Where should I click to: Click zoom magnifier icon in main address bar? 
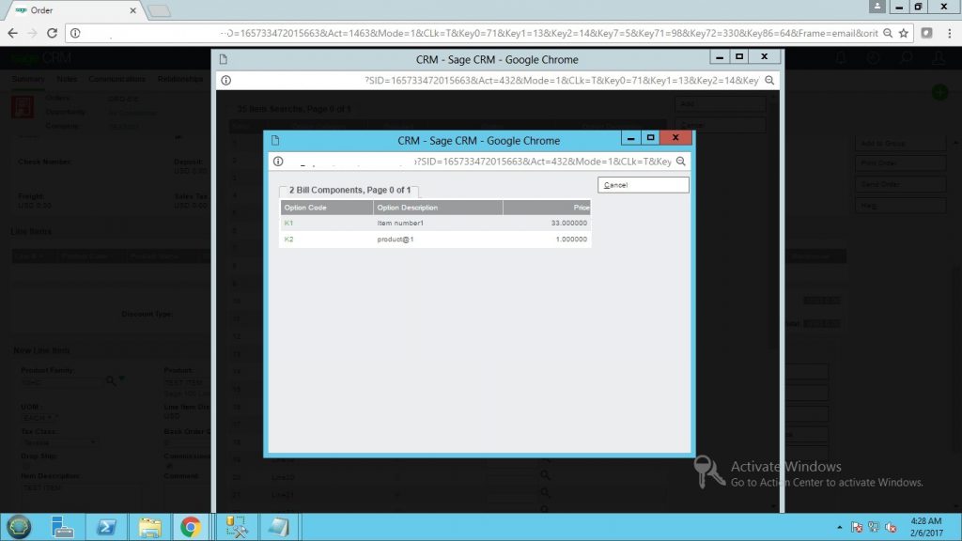point(888,33)
